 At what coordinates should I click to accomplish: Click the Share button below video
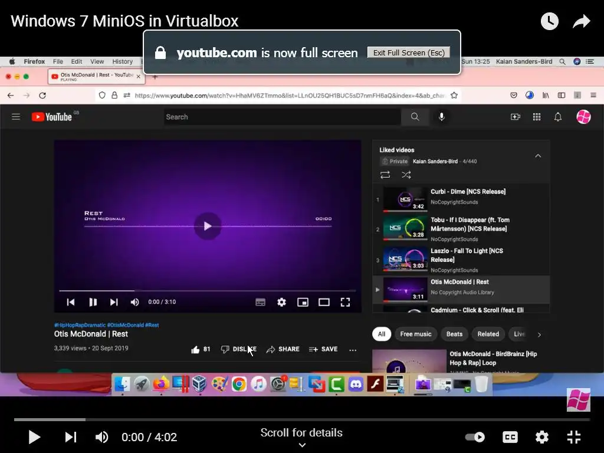283,349
